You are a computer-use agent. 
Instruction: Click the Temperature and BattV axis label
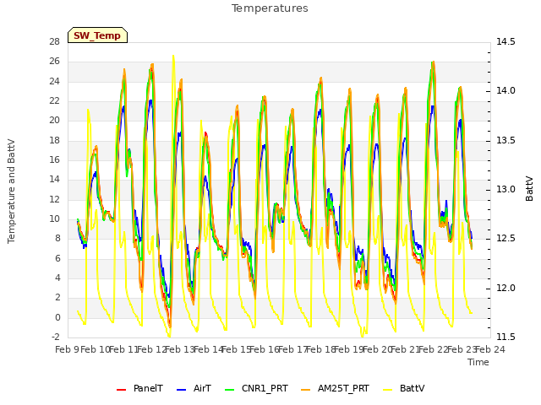(11, 192)
